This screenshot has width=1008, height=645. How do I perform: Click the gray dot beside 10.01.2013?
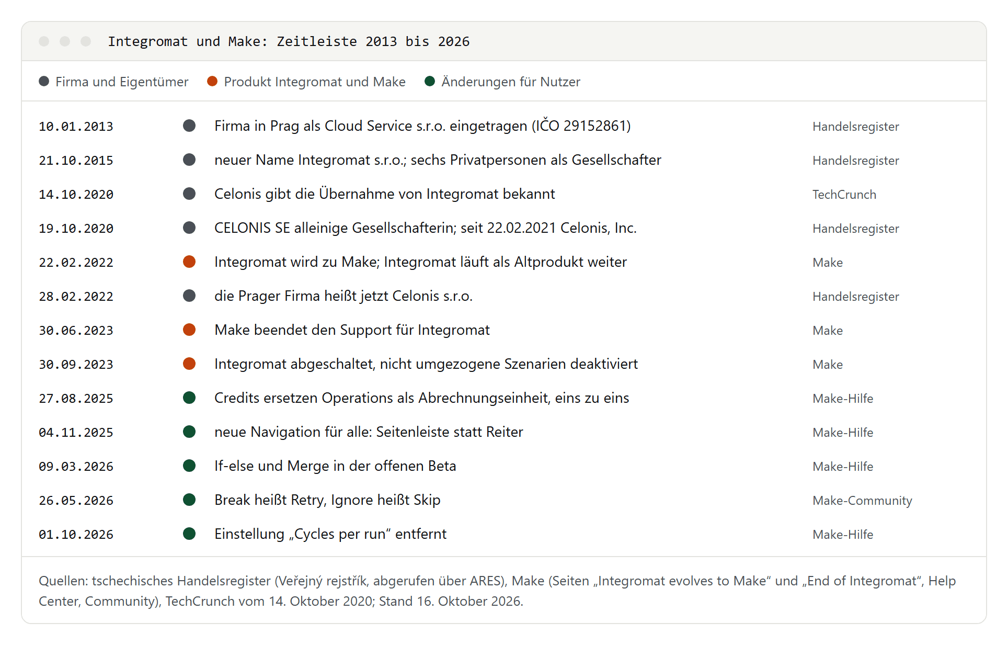click(x=189, y=126)
